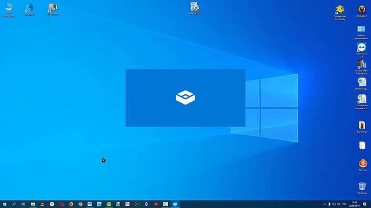This screenshot has width=371, height=208.
Task: Select the Control Panel desktop icon
Action: [x=361, y=33]
